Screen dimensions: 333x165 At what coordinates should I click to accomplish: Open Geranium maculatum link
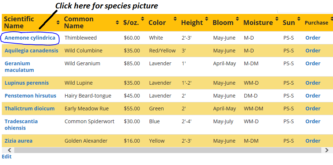click(x=19, y=67)
